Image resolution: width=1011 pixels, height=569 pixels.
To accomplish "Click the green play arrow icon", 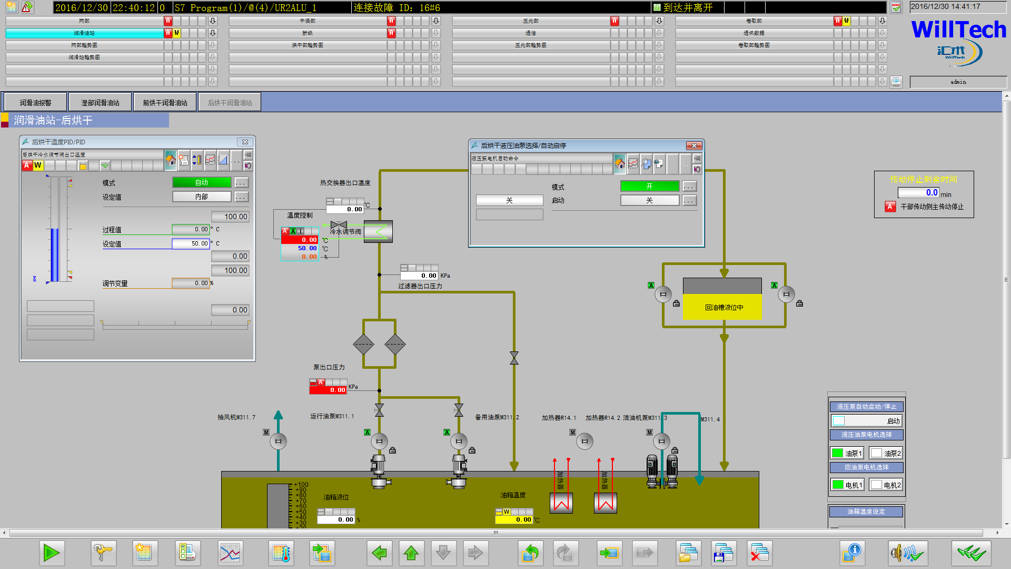I will tap(52, 553).
